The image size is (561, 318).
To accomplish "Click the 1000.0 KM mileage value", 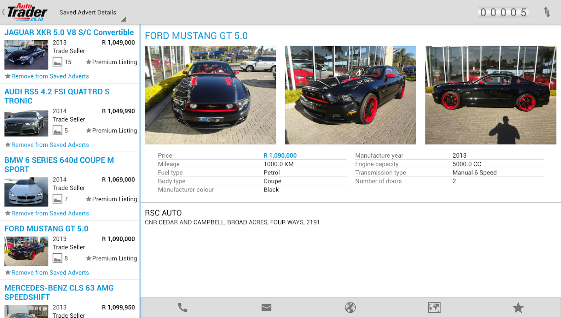I will [x=279, y=164].
